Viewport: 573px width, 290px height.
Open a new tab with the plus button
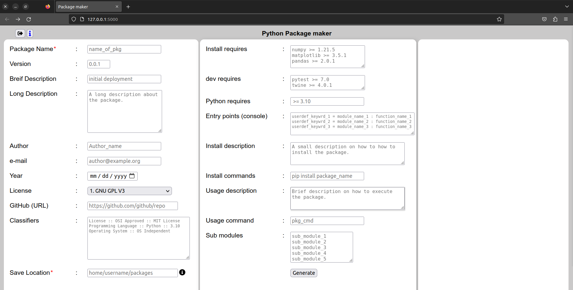[x=128, y=7]
